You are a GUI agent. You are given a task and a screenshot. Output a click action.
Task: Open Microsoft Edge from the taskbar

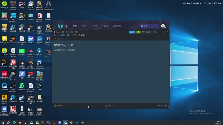[14, 123]
